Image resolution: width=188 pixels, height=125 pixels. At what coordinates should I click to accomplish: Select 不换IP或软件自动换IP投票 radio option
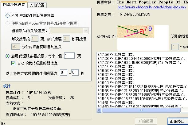[x=8, y=16]
